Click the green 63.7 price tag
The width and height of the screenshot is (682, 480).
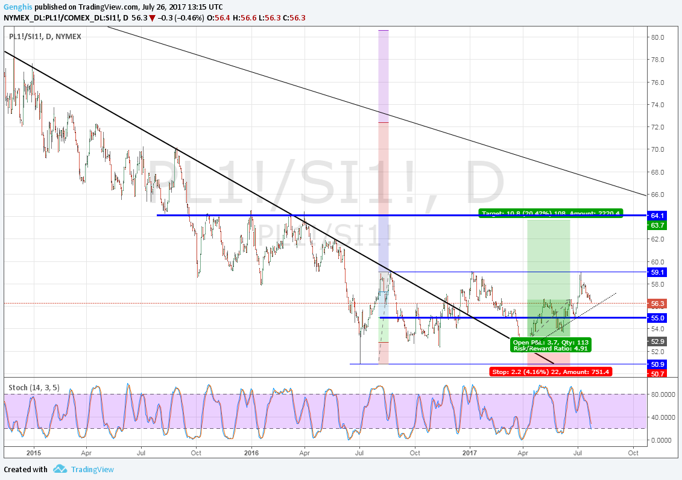pyautogui.click(x=657, y=225)
